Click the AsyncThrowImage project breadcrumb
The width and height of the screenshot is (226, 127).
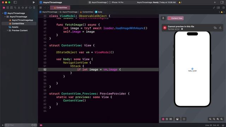(x=48, y=12)
